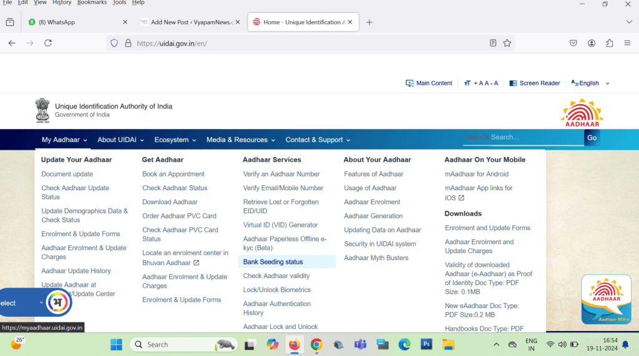Expand the About UIDAI menu
The height and width of the screenshot is (356, 639).
[x=120, y=140]
